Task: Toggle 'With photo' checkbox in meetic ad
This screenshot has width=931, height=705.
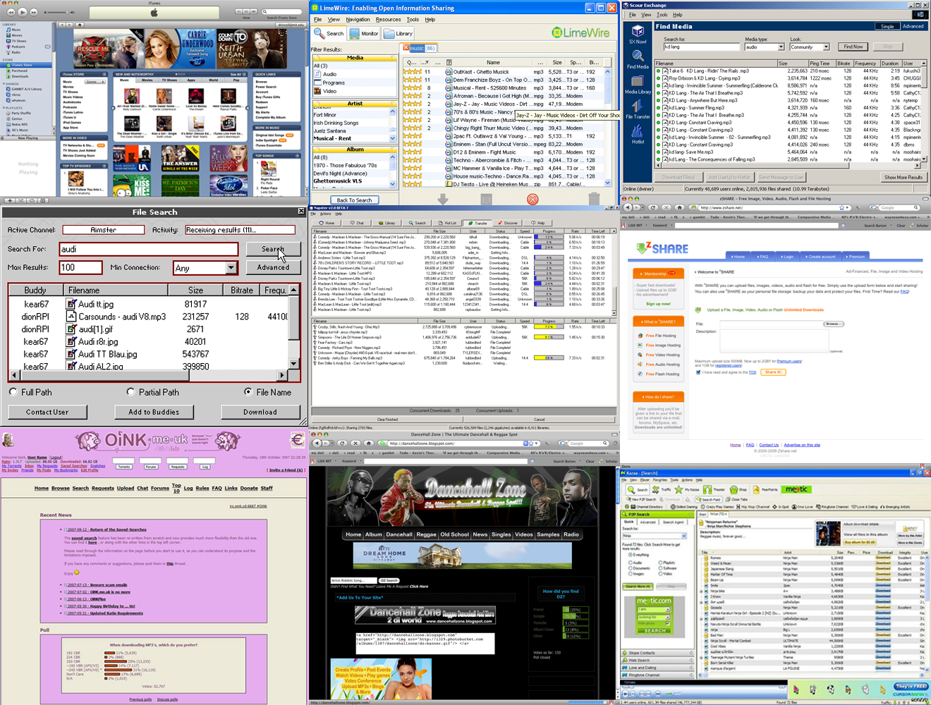Action: click(667, 623)
